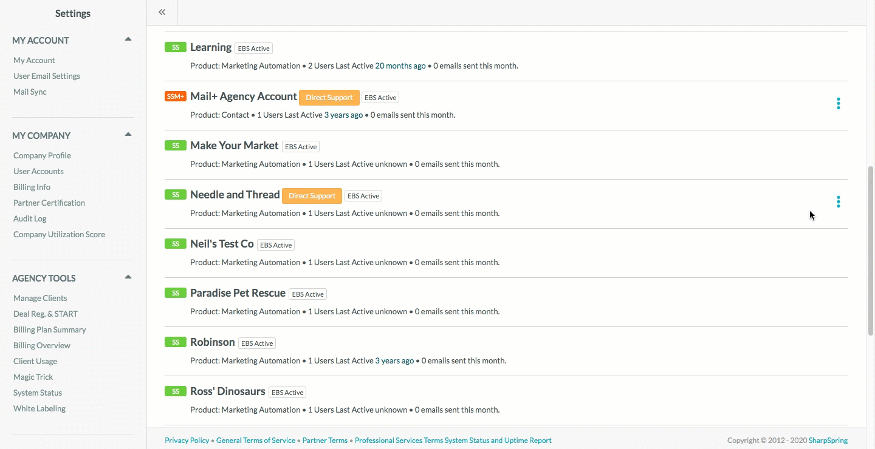Image resolution: width=875 pixels, height=449 pixels.
Task: Click EBS Active tag on Paradise Pet Rescue
Action: pyautogui.click(x=307, y=294)
